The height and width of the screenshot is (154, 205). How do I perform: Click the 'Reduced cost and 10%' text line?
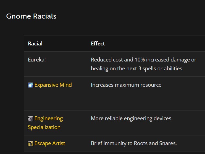tap(118, 60)
